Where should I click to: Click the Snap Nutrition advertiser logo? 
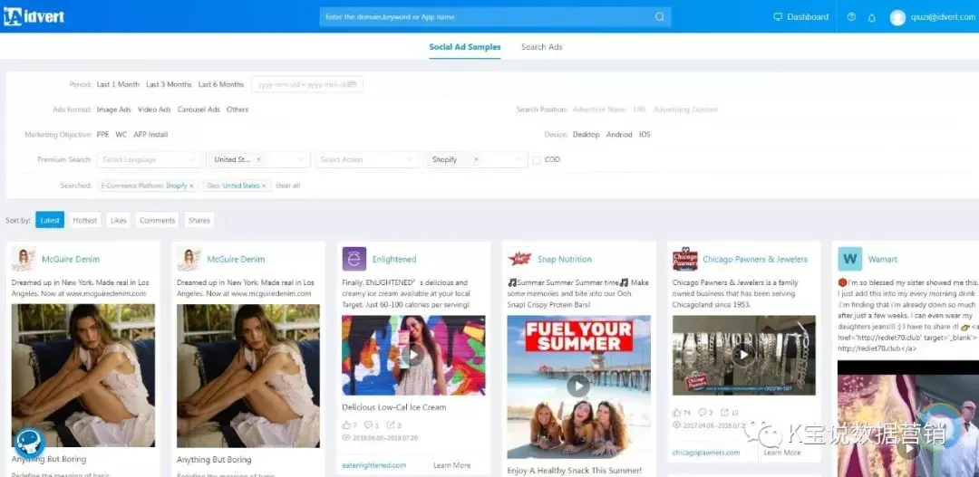[x=519, y=259]
